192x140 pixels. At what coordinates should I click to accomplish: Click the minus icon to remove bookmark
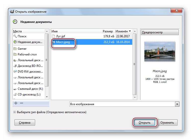[21, 103]
